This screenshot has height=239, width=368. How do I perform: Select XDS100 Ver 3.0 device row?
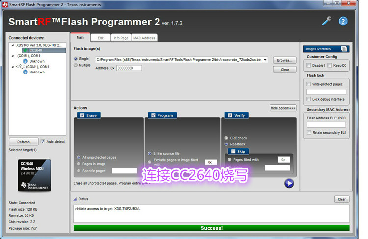39,45
